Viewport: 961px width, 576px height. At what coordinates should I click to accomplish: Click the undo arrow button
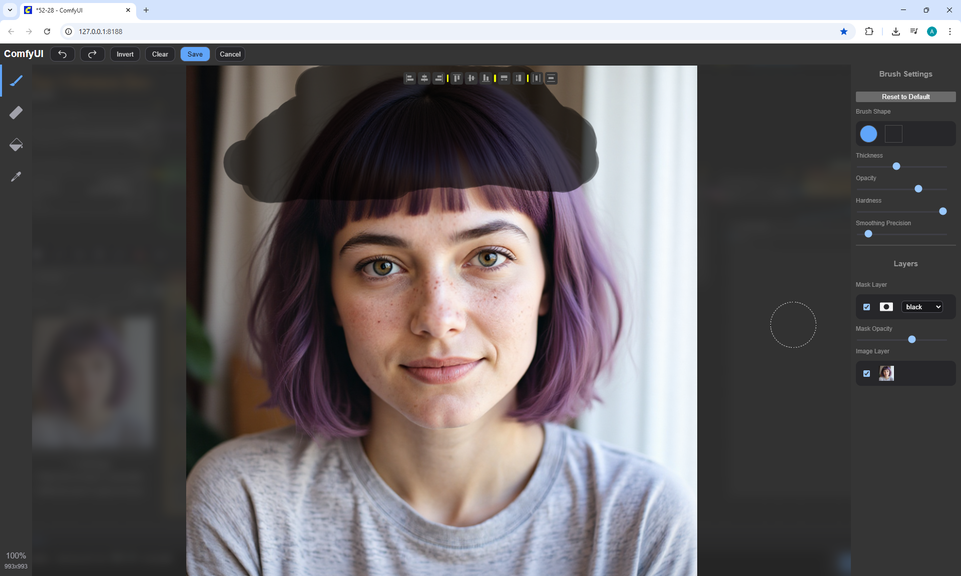[x=63, y=54]
